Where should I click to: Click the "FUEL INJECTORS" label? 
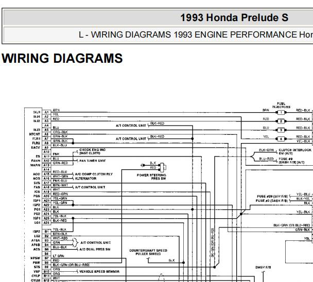281,105
